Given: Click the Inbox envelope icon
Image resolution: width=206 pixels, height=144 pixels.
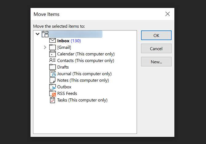Looking at the screenshot, I should 52,41.
